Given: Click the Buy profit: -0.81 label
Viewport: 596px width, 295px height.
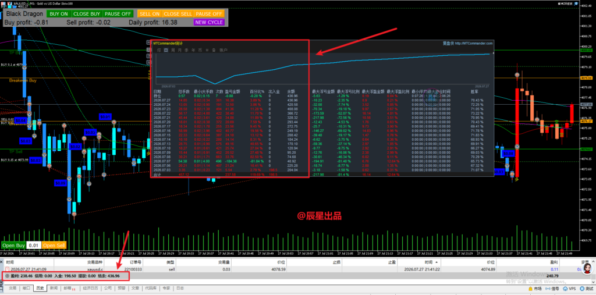Looking at the screenshot, I should pos(26,23).
